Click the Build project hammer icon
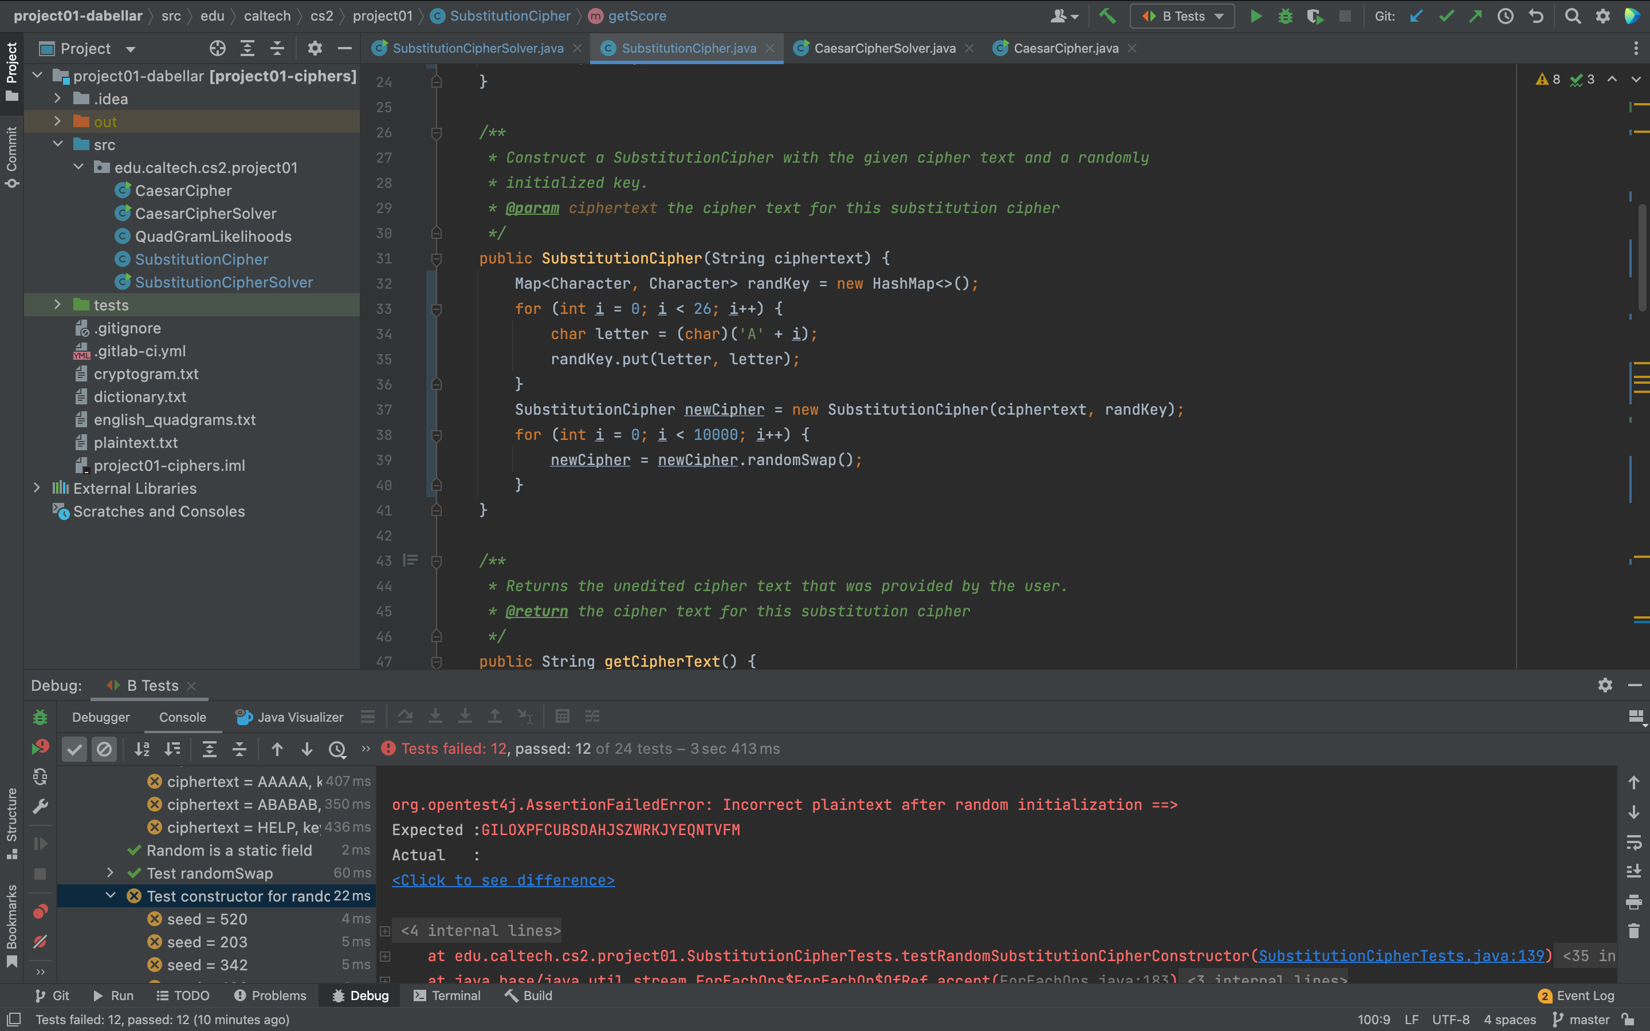This screenshot has width=1650, height=1031. (1108, 15)
